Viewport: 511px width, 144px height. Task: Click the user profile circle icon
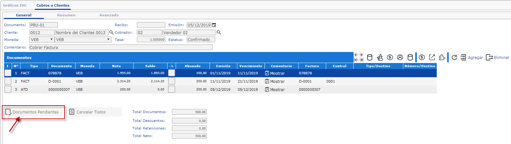400,57
